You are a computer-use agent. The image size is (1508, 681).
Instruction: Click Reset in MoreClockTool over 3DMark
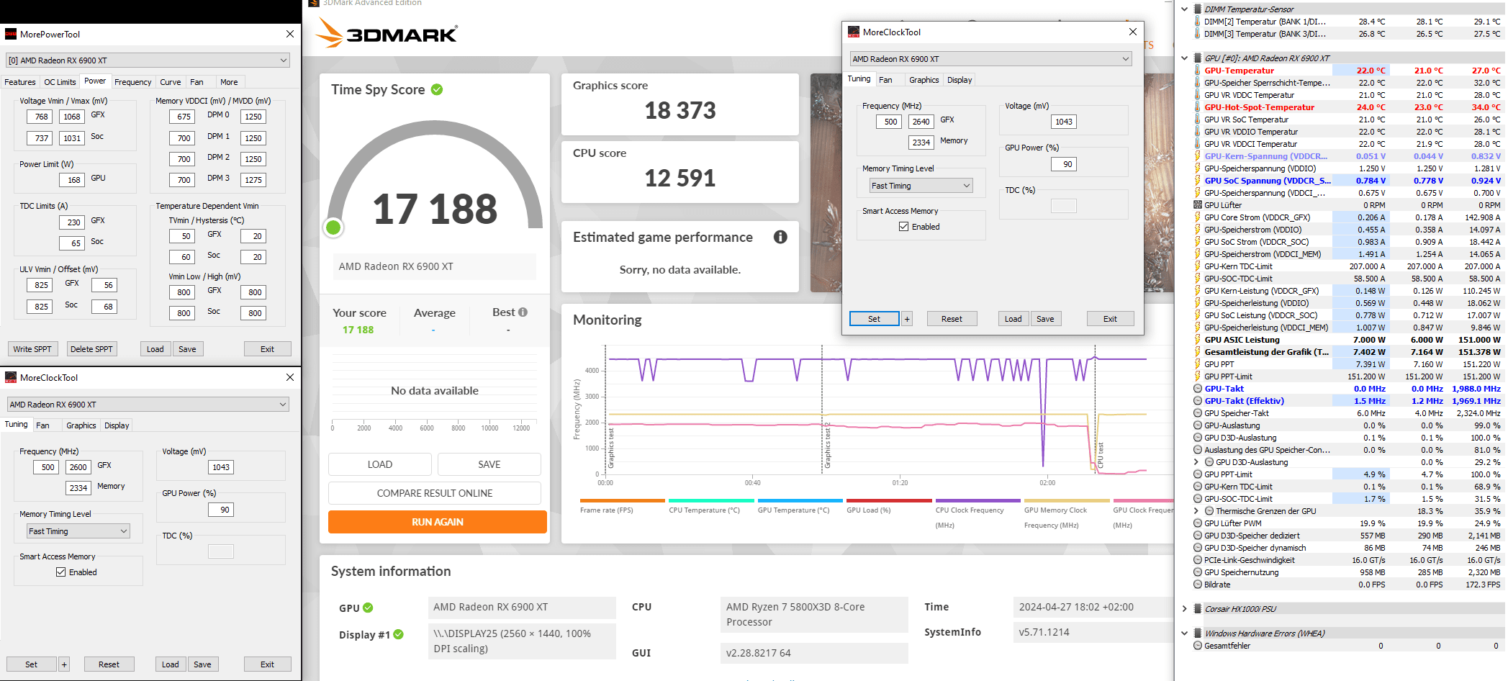[952, 319]
